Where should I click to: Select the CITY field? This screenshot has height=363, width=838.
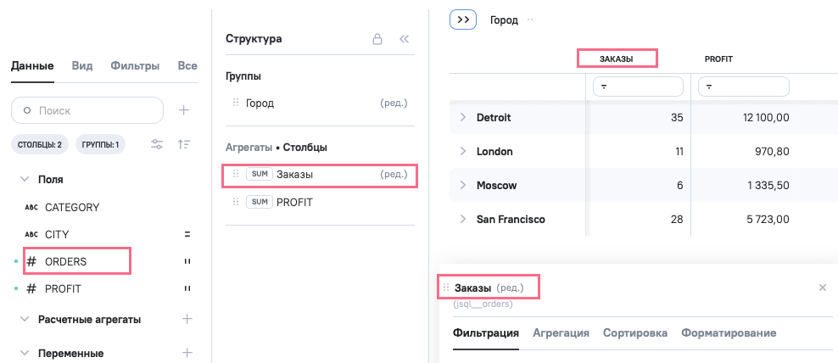57,235
